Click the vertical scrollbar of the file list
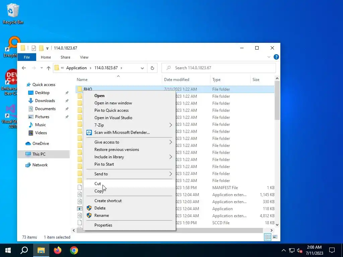The image size is (343, 257). click(x=277, y=100)
